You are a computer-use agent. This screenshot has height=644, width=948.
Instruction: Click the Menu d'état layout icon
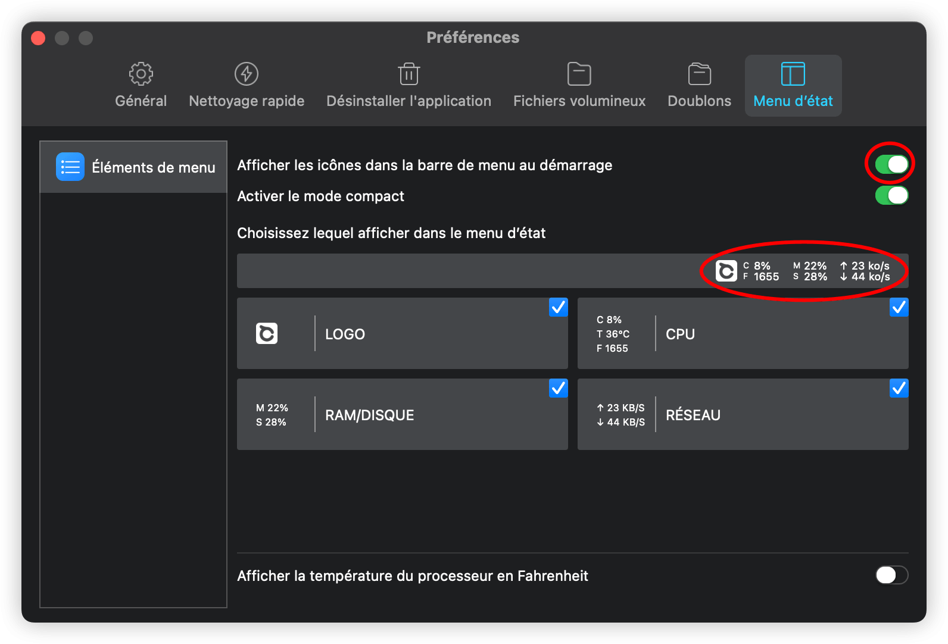[x=793, y=74]
